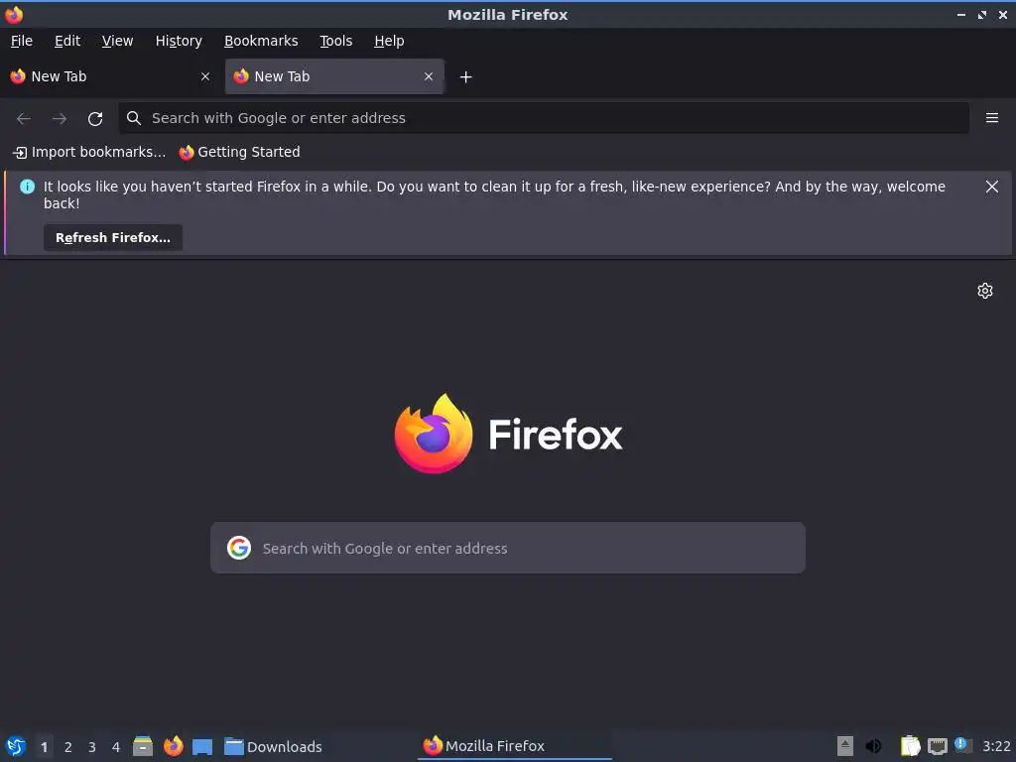Click the reload page button
The height and width of the screenshot is (762, 1016).
(x=95, y=119)
